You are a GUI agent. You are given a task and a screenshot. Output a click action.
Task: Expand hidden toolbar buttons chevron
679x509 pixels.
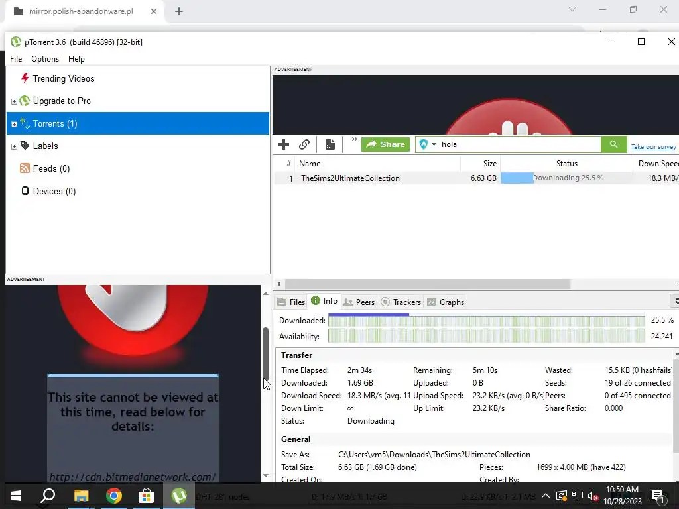coord(354,139)
